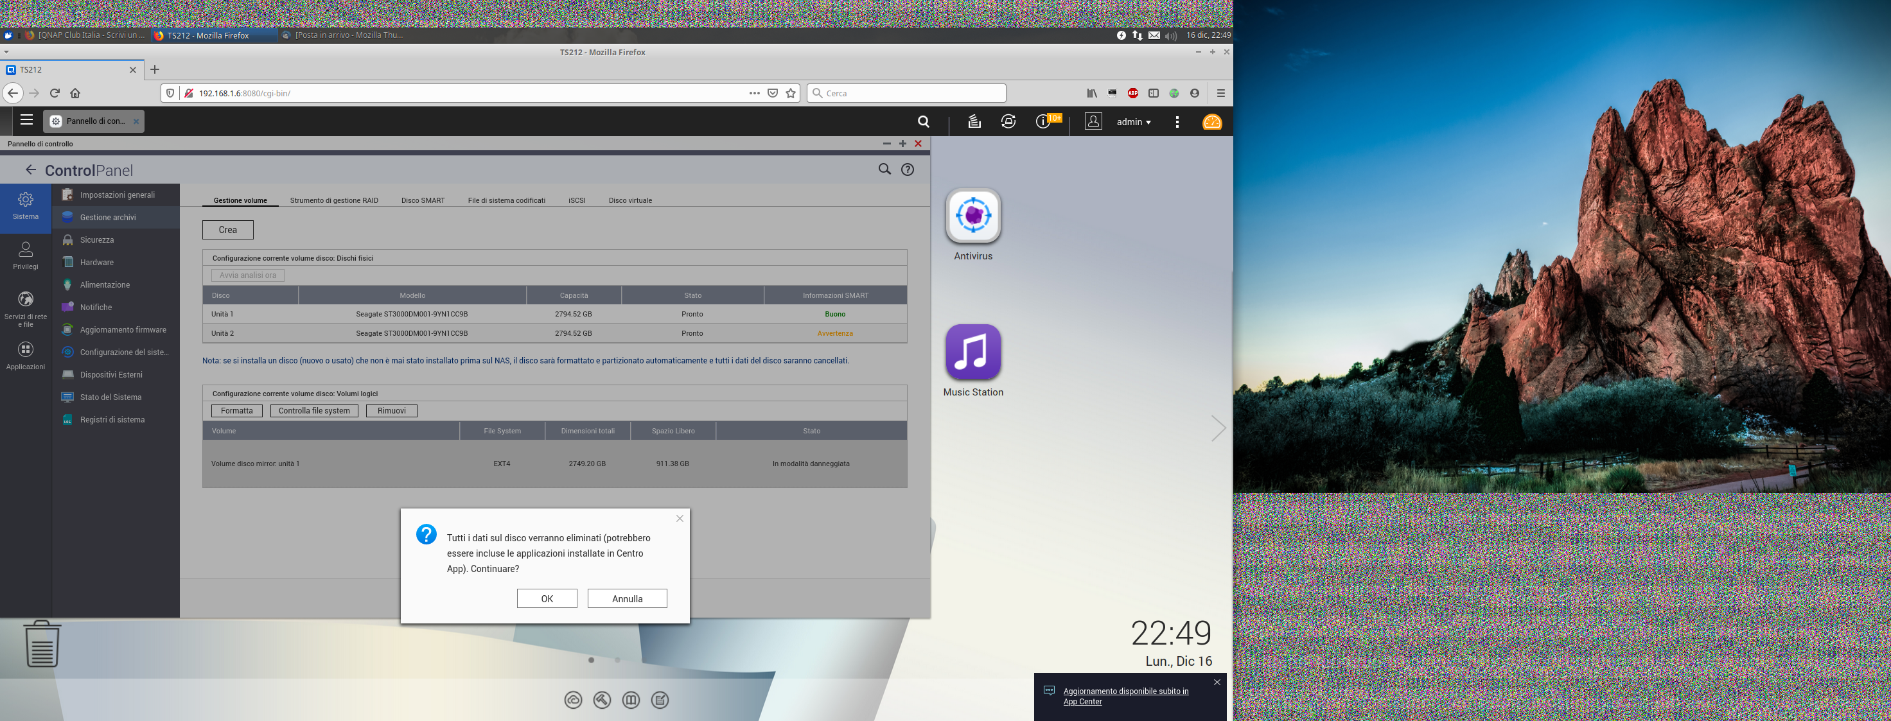The image size is (1891, 721).
Task: Open the Strumento di gestione RAID tab
Action: click(x=334, y=200)
